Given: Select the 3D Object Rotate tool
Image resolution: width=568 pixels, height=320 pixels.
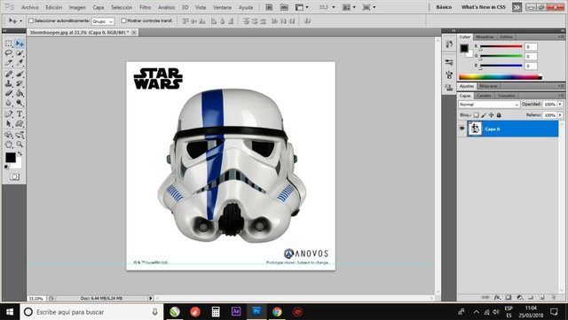Looking at the screenshot, I should tap(9, 135).
